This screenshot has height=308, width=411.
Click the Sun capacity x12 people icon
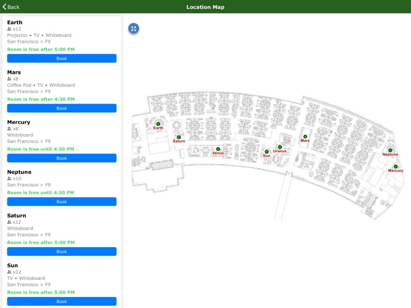click(x=9, y=272)
